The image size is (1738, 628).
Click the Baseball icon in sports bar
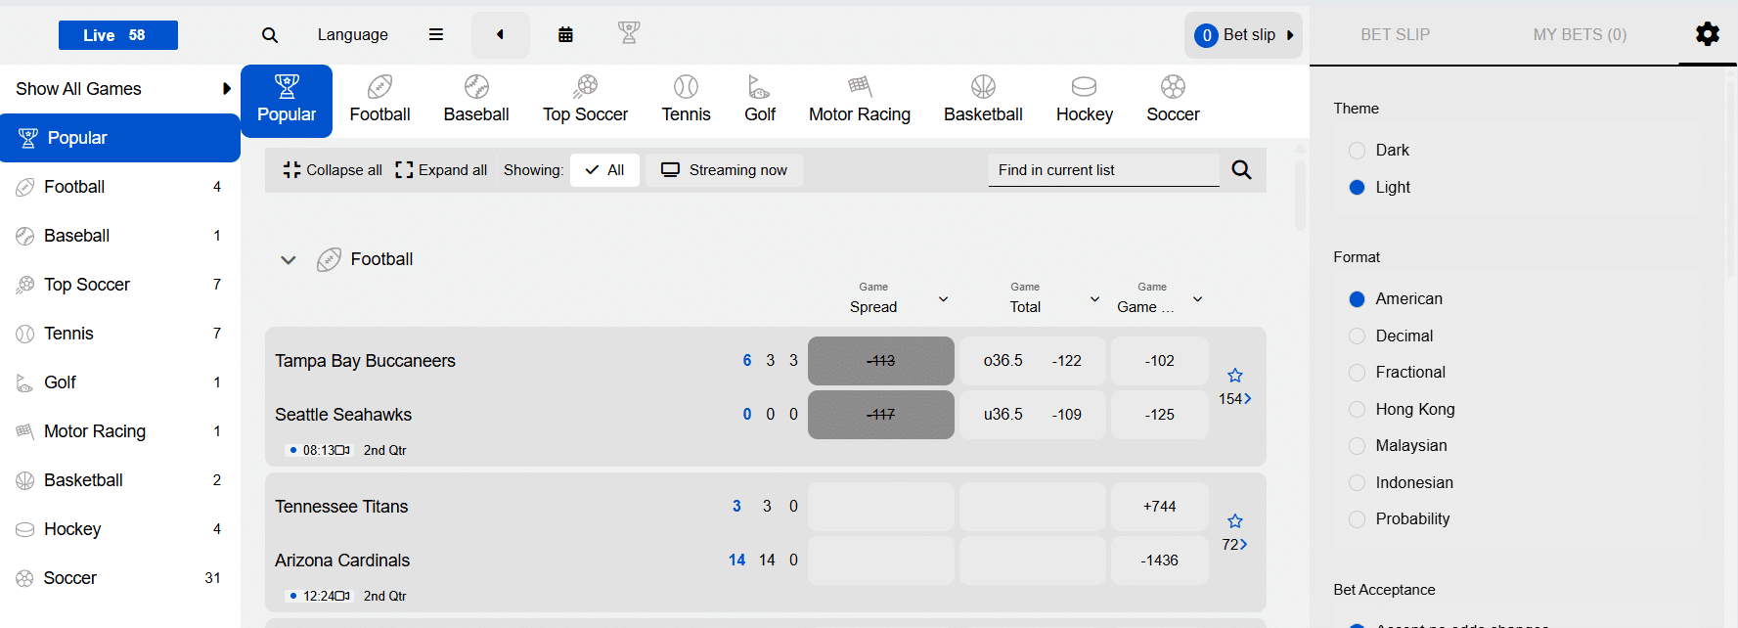[x=476, y=87]
